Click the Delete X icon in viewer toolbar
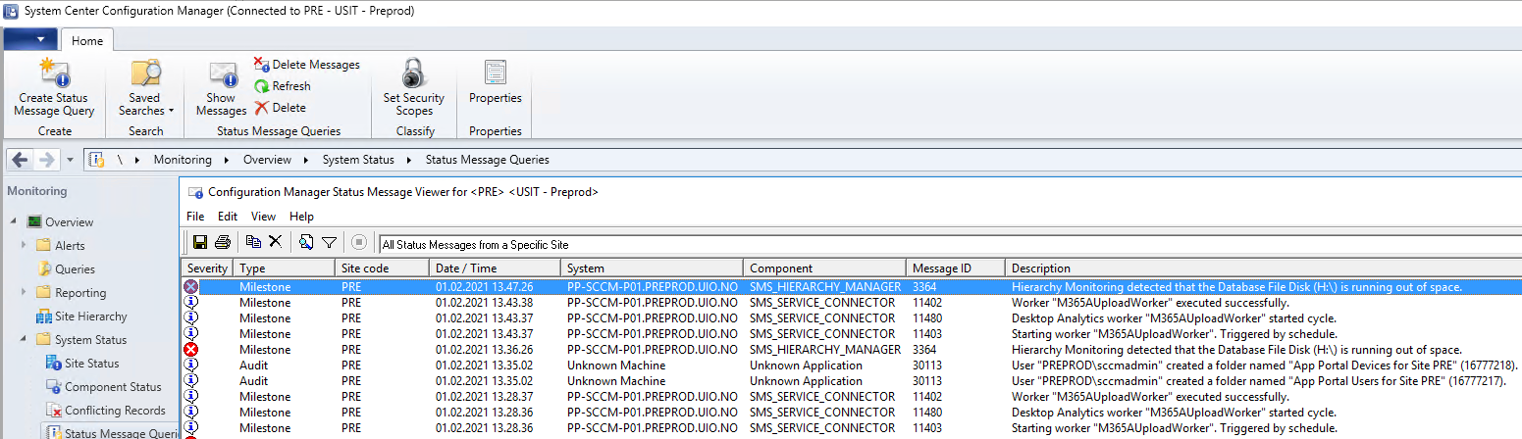This screenshot has width=1522, height=439. pyautogui.click(x=276, y=242)
